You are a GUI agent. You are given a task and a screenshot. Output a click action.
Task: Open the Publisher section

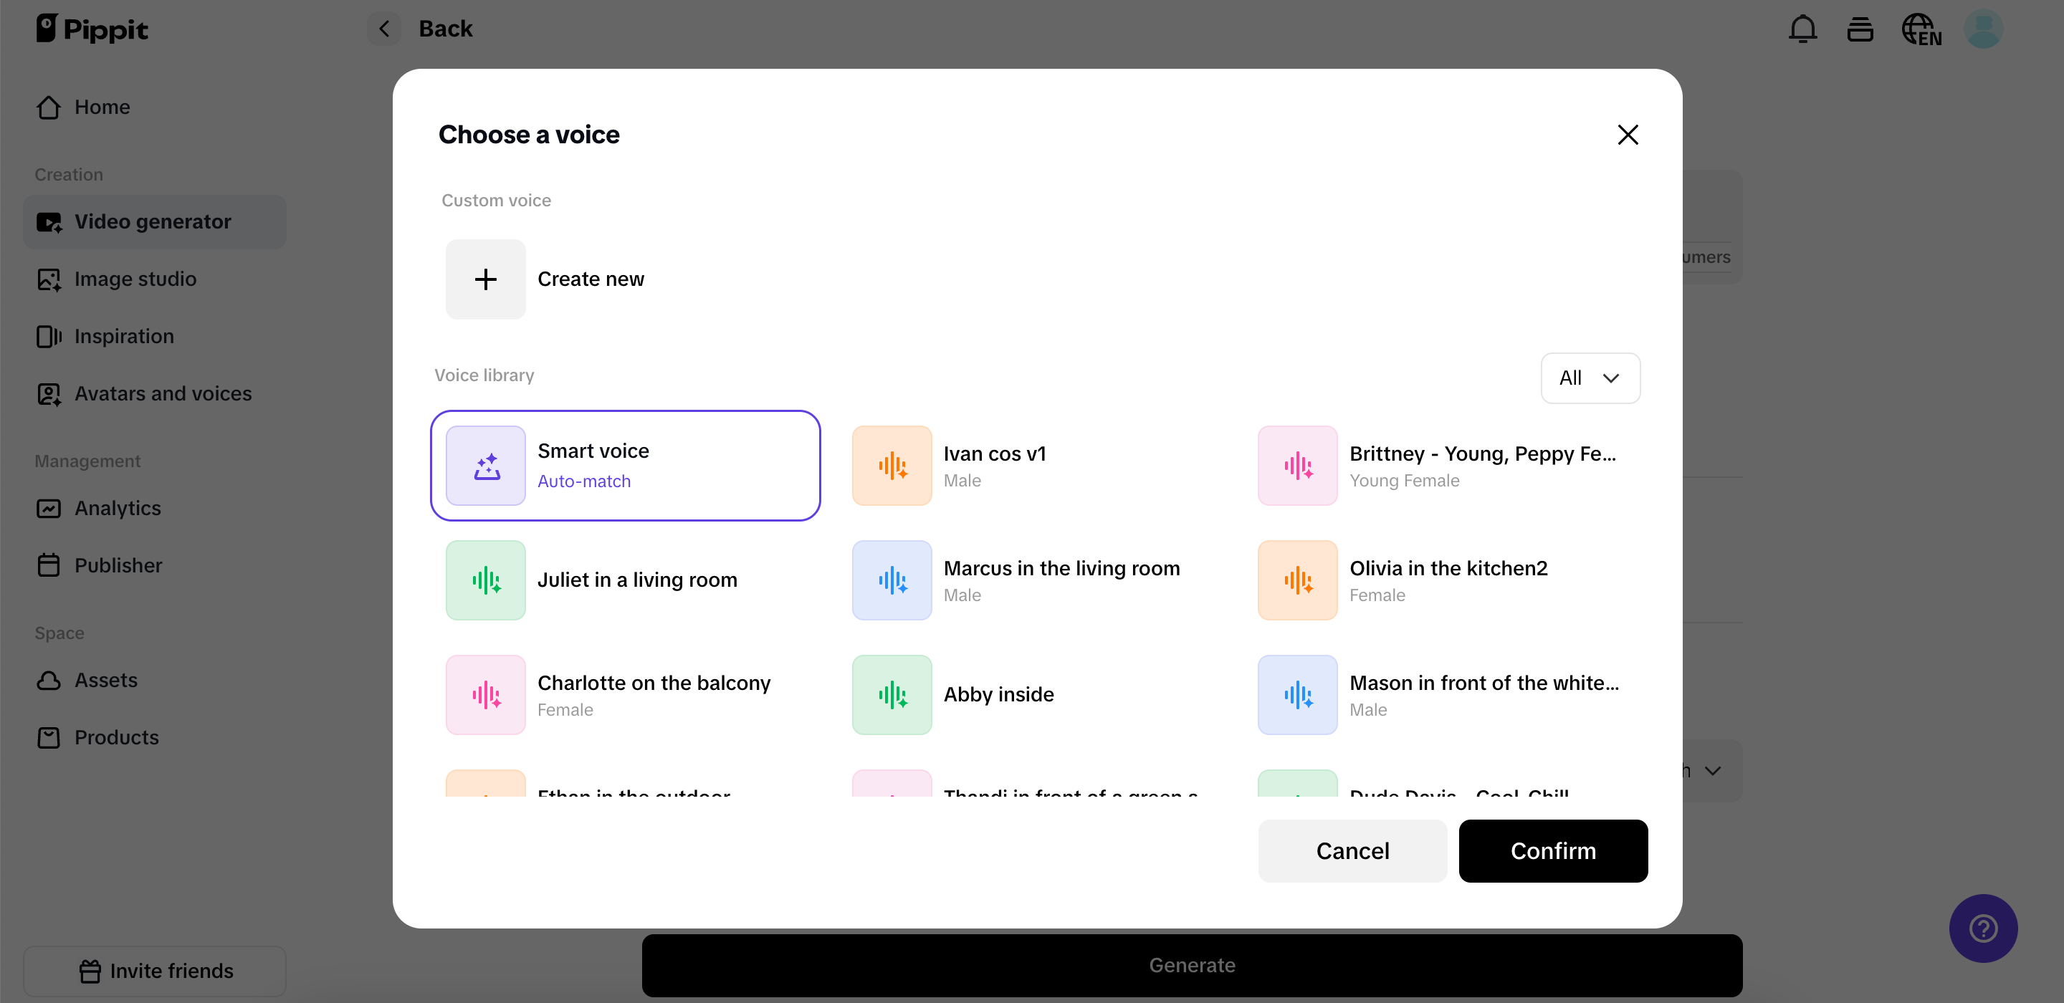(x=118, y=564)
